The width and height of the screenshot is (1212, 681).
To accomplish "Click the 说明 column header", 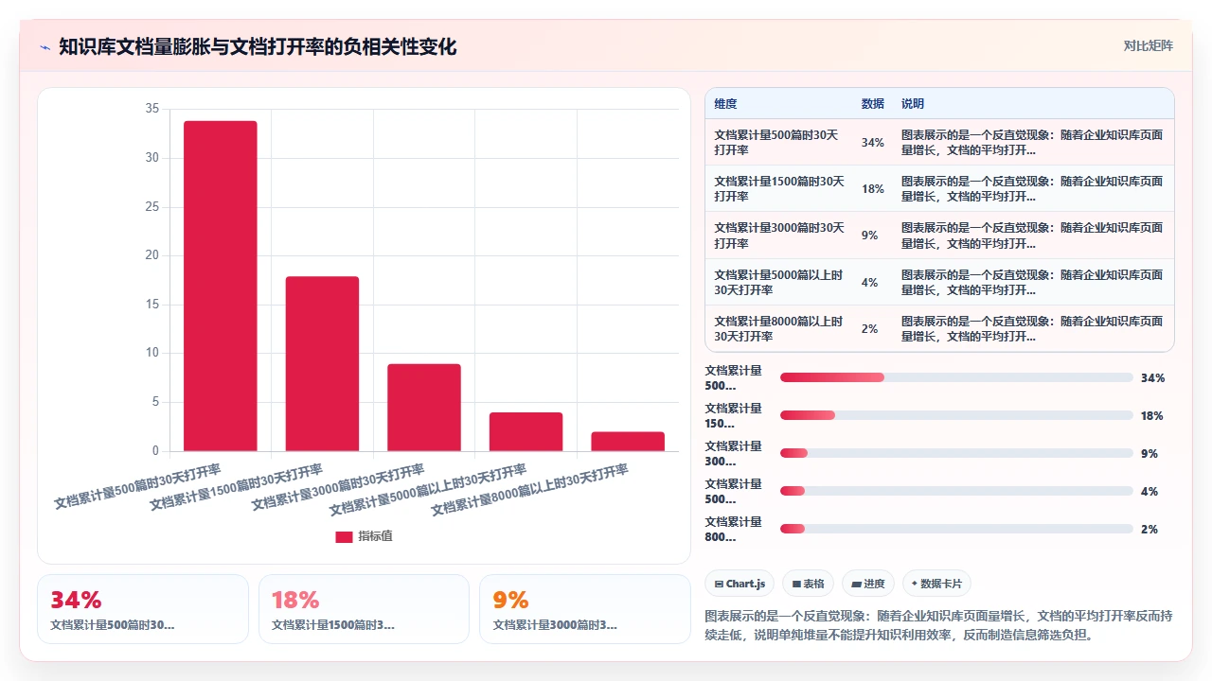I will pyautogui.click(x=913, y=103).
